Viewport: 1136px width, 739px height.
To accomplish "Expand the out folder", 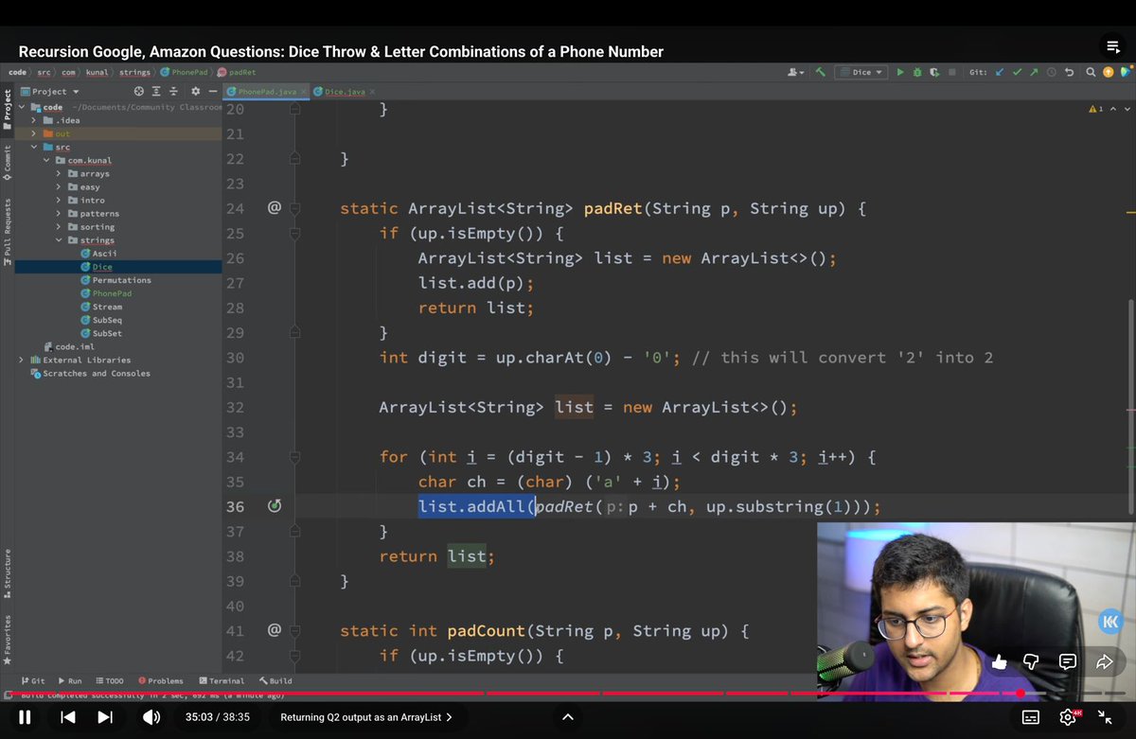I will (x=34, y=133).
